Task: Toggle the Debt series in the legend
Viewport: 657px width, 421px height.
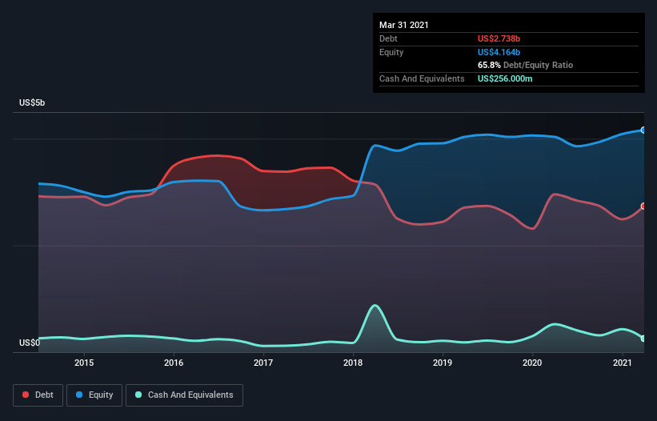Action: [38, 395]
